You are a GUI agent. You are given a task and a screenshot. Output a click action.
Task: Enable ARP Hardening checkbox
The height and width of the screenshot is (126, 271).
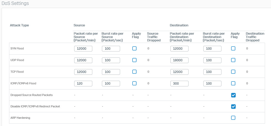tap(233, 118)
